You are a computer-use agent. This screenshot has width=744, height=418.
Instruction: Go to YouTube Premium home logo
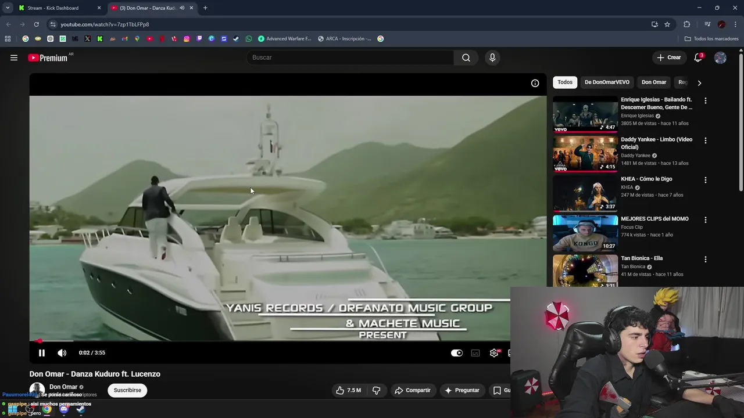pyautogui.click(x=48, y=57)
